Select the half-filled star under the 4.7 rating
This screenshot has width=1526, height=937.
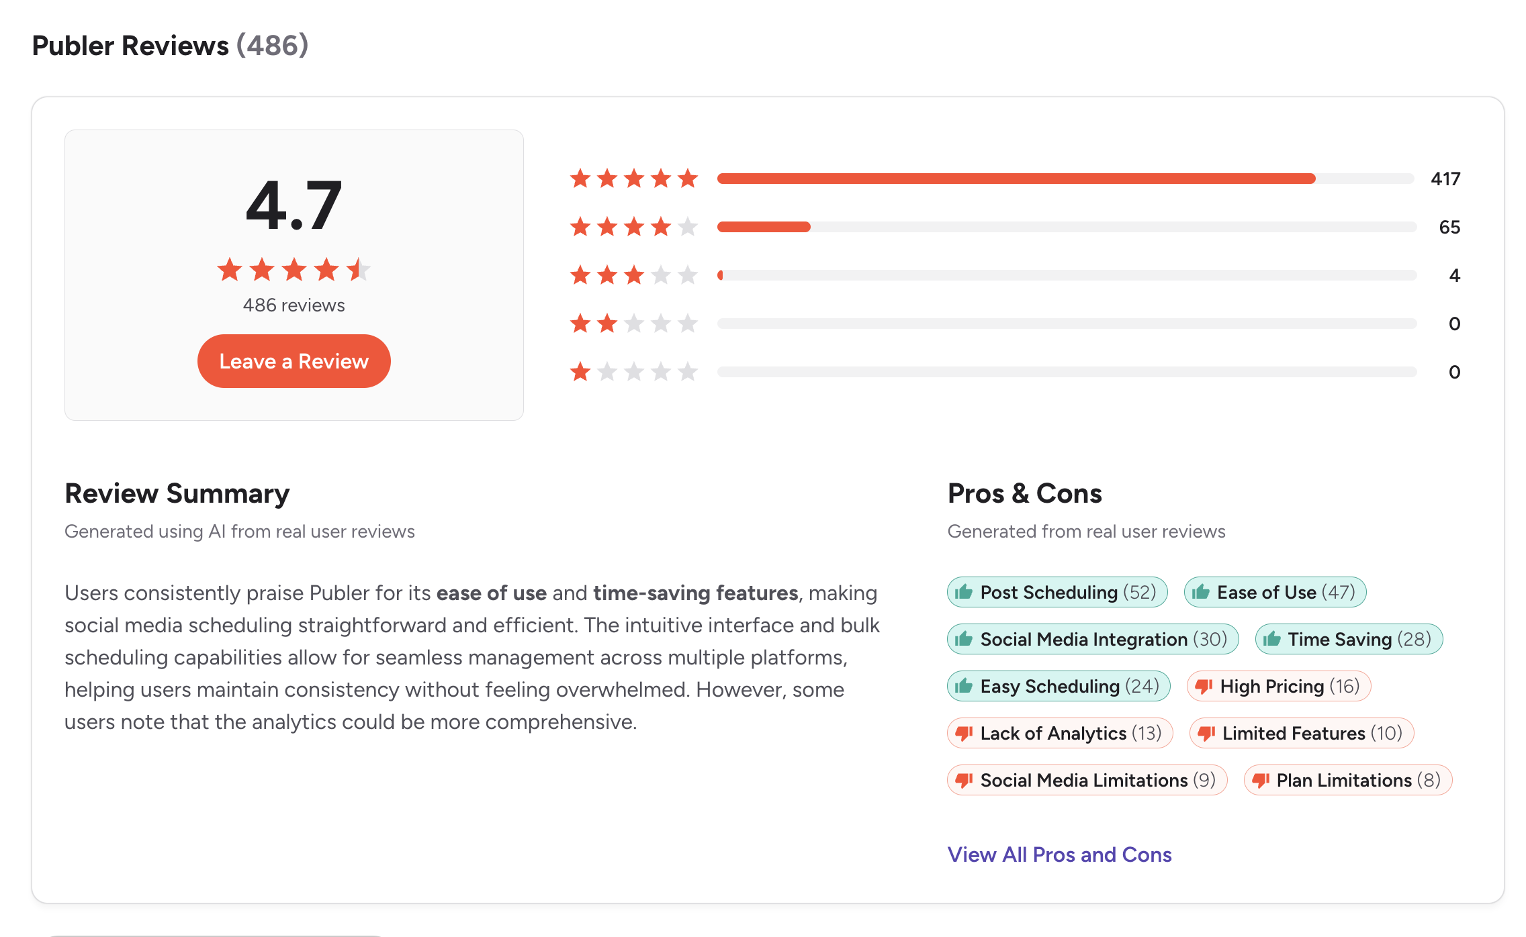click(359, 270)
